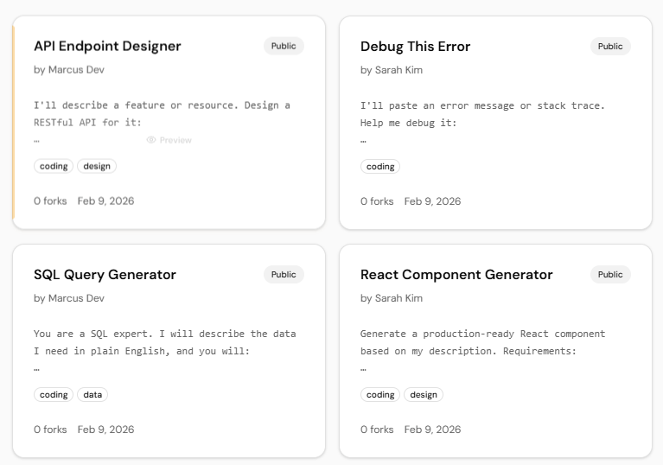Open the React Component Generator title
The height and width of the screenshot is (465, 663).
[456, 274]
